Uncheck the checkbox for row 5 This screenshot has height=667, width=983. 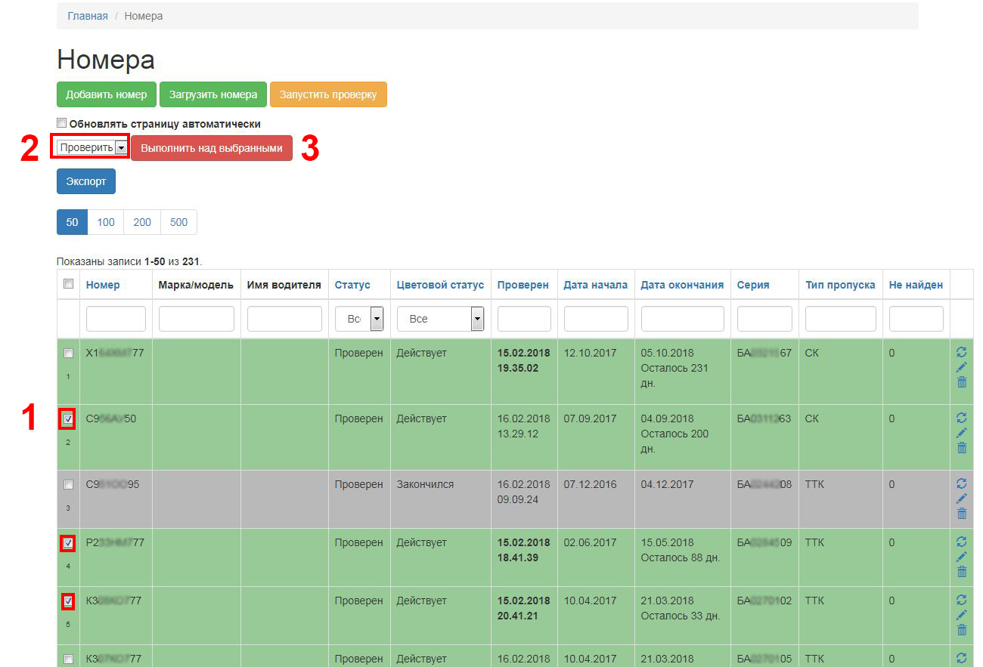68,601
